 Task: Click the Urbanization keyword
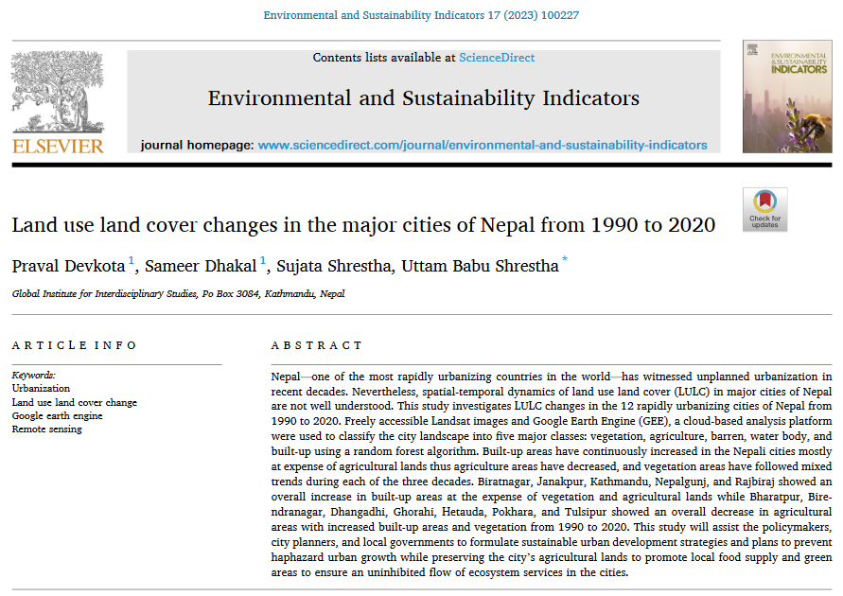point(41,388)
